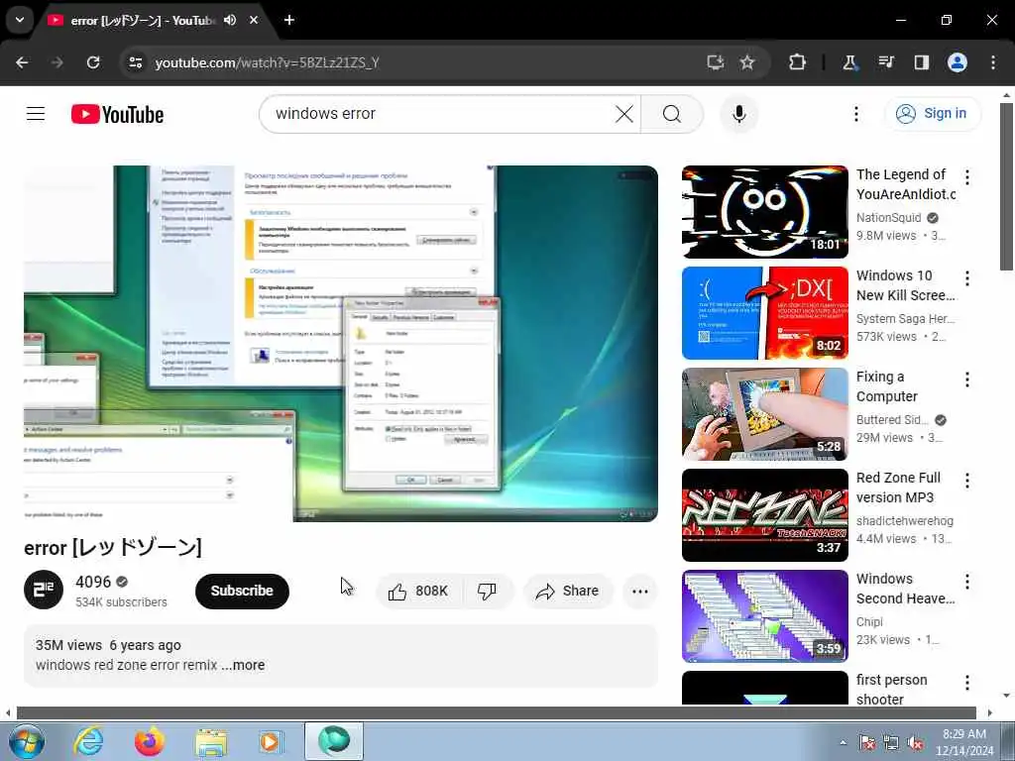This screenshot has width=1015, height=761.
Task: Open Windows Media Player in taskbar
Action: pyautogui.click(x=270, y=741)
